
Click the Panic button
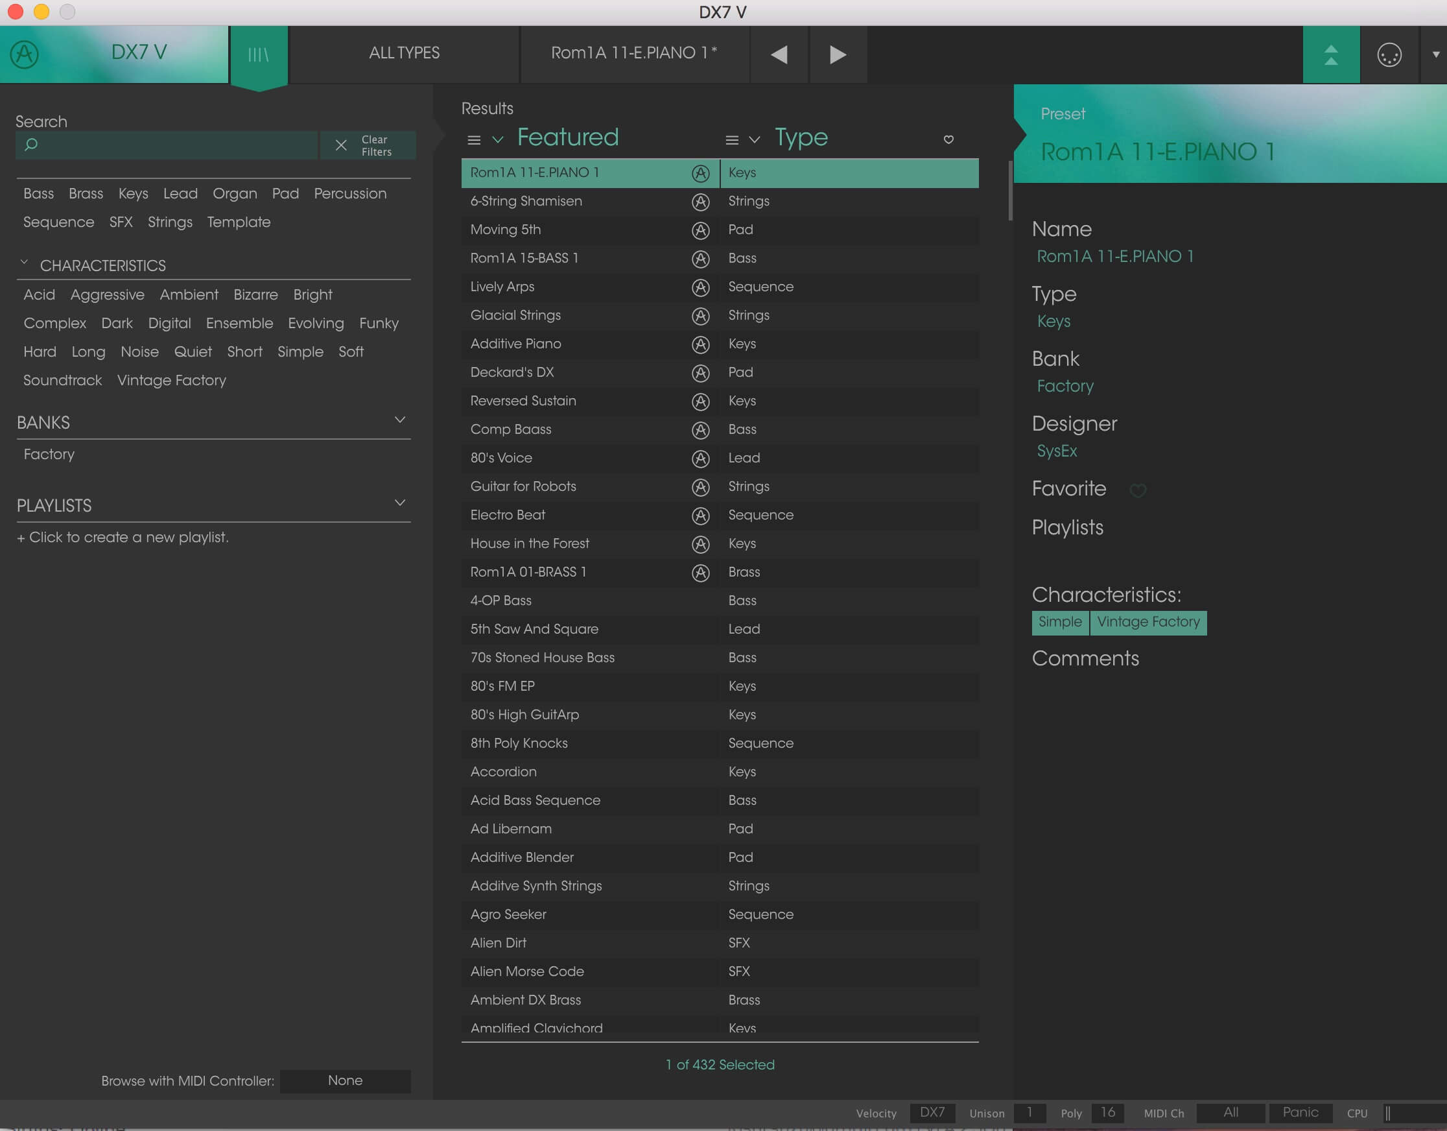[1300, 1112]
